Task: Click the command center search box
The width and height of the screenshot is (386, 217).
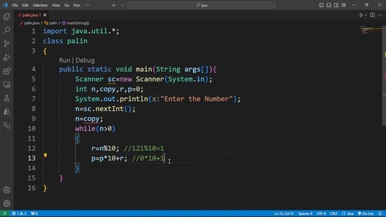Action: pyautogui.click(x=201, y=5)
